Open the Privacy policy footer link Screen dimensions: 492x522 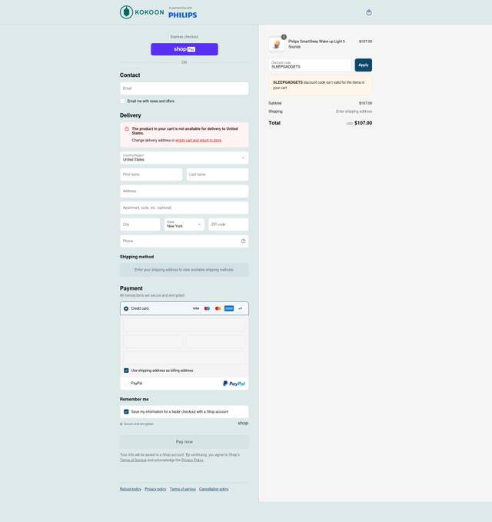(x=155, y=489)
